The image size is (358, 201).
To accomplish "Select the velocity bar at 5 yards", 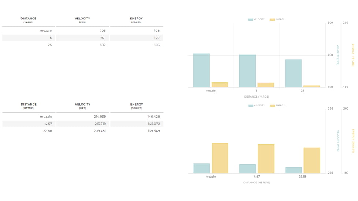I will 247,71.
